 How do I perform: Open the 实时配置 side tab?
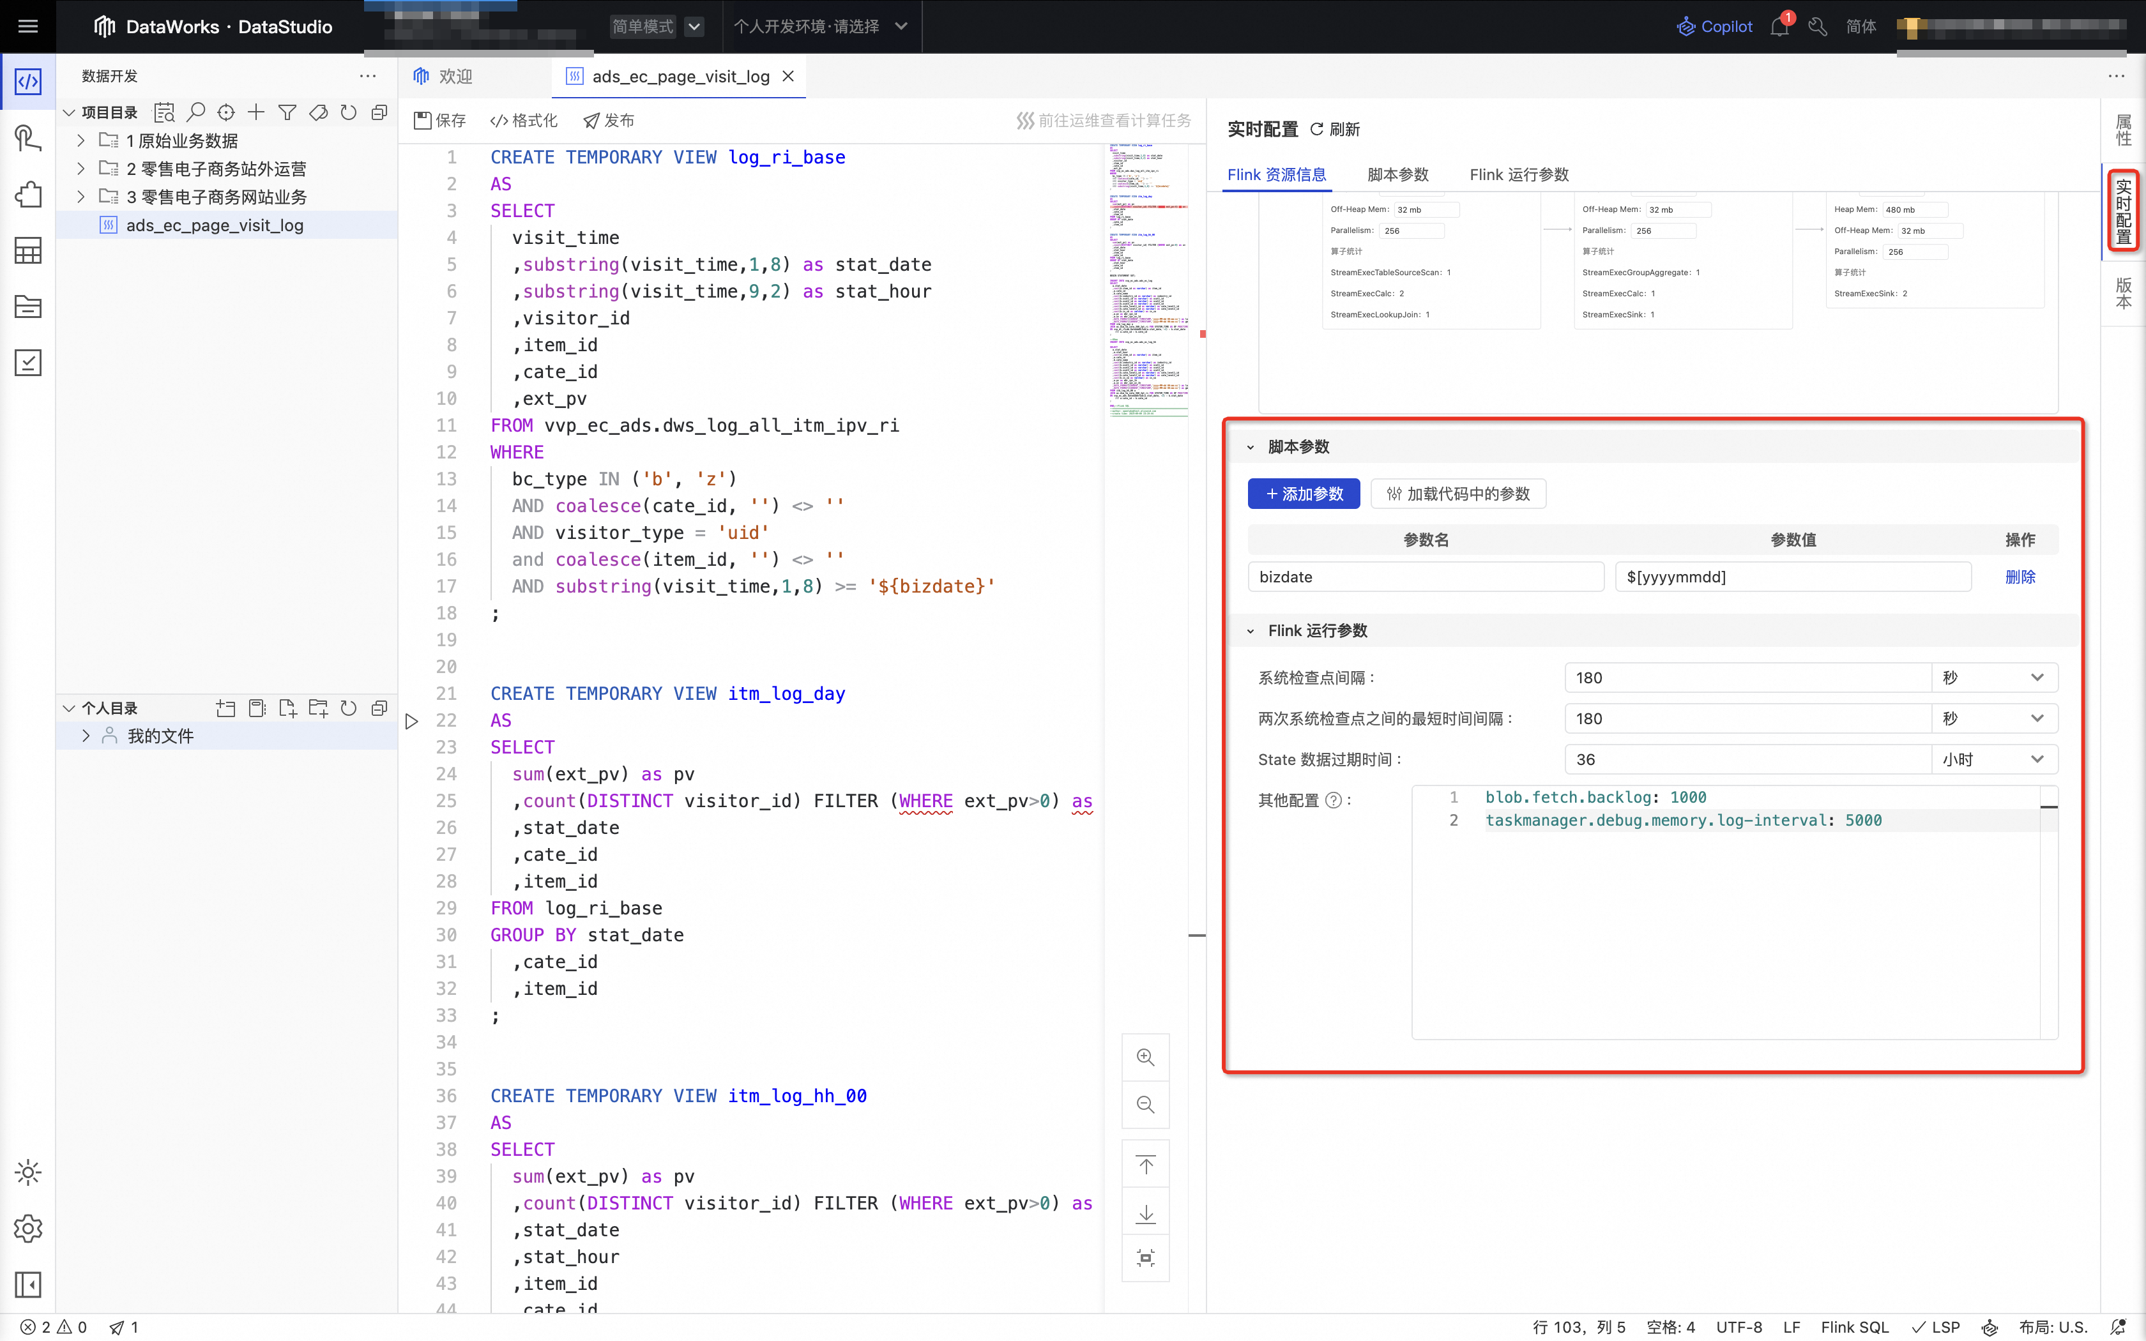(x=2123, y=211)
